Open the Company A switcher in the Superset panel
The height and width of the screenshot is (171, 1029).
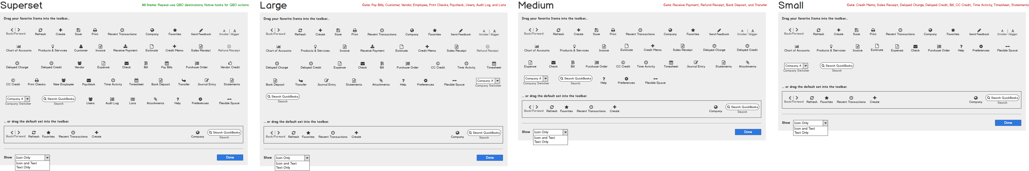[18, 99]
